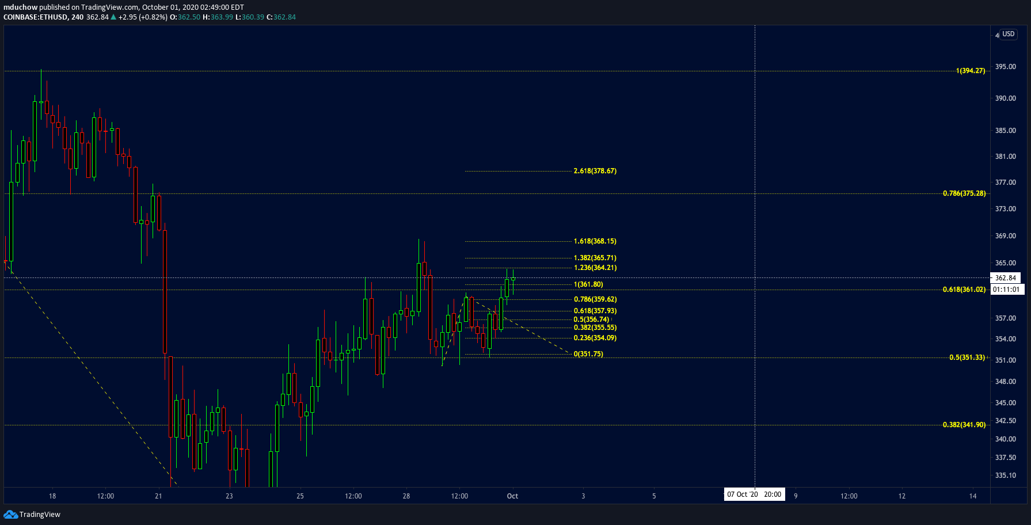
Task: Click the crosshair date label 07 Oct '20 20:00
Action: (x=754, y=494)
